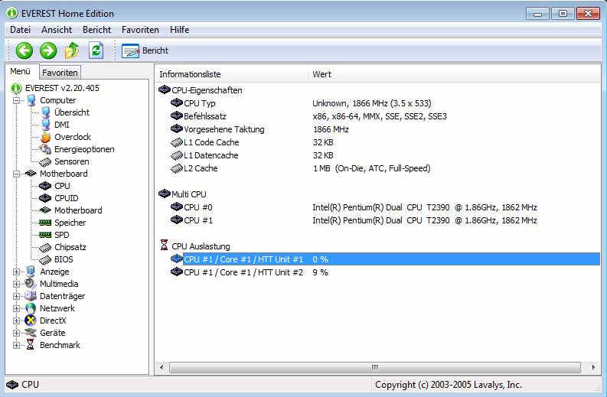The width and height of the screenshot is (607, 397).
Task: Click the Benchmark hourglass icon
Action: (x=30, y=345)
